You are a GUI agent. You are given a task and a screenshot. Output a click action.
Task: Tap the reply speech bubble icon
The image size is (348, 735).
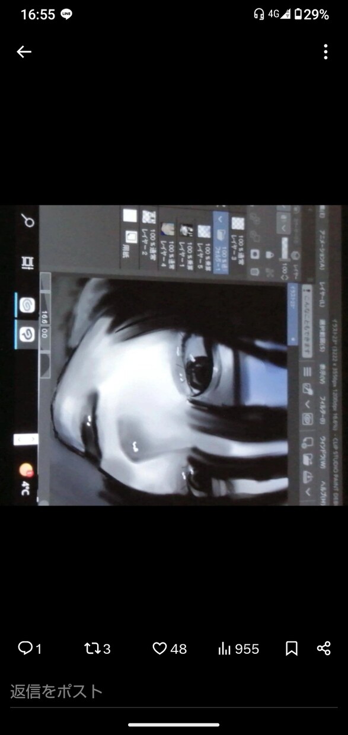pos(25,648)
